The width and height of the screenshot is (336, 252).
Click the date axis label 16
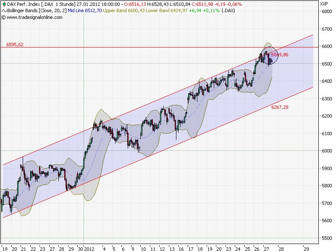click(x=181, y=249)
